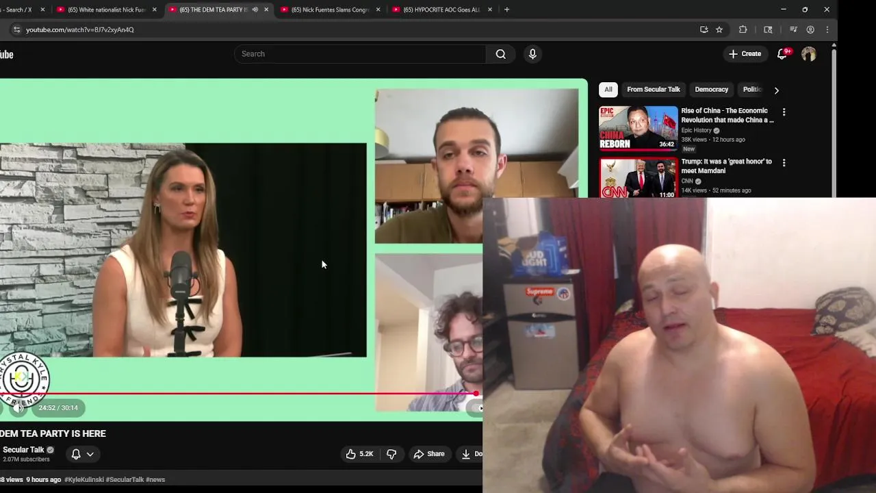876x493 pixels.
Task: Visit the CNN channel link
Action: point(687,181)
